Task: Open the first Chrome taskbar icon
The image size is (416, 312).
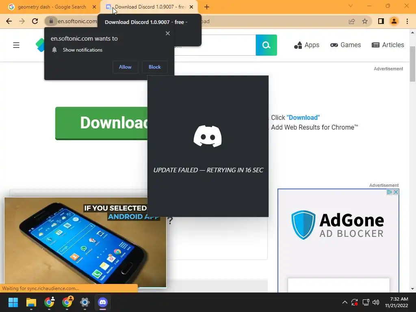Action: pos(49,302)
